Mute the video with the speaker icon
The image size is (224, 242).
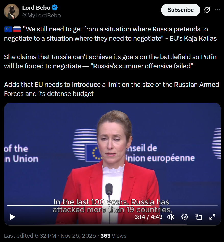pyautogui.click(x=171, y=217)
